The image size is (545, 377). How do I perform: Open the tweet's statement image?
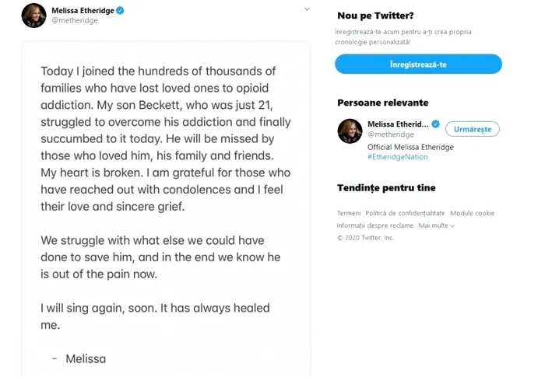coord(165,210)
